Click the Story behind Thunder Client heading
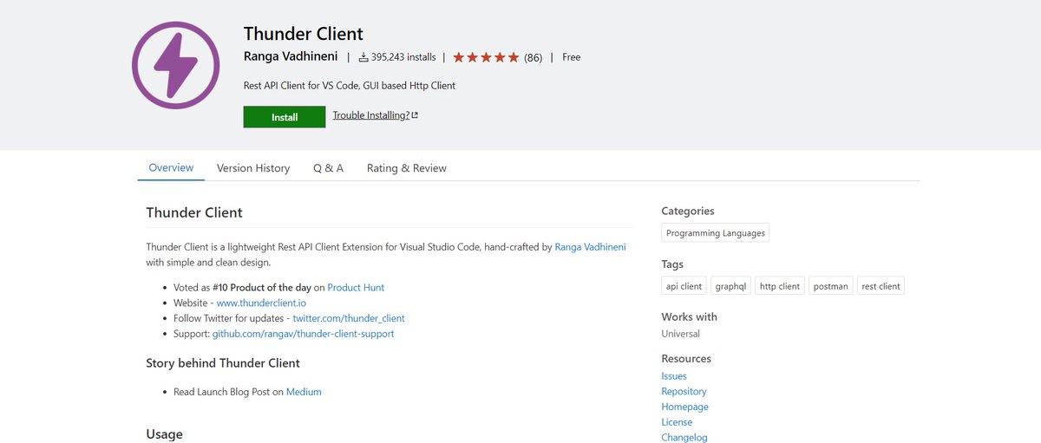 point(223,363)
